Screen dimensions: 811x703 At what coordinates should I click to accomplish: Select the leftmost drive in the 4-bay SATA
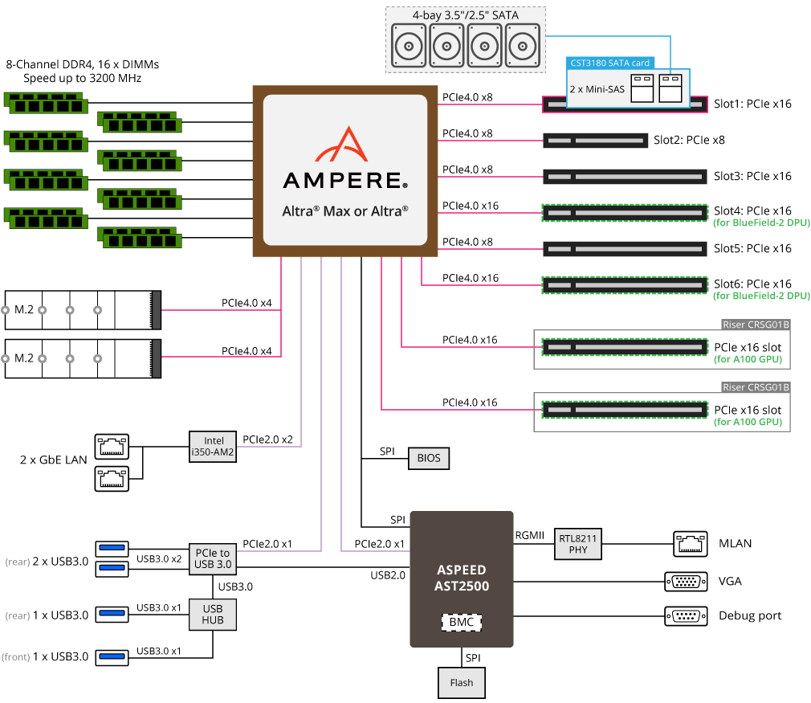[x=409, y=46]
